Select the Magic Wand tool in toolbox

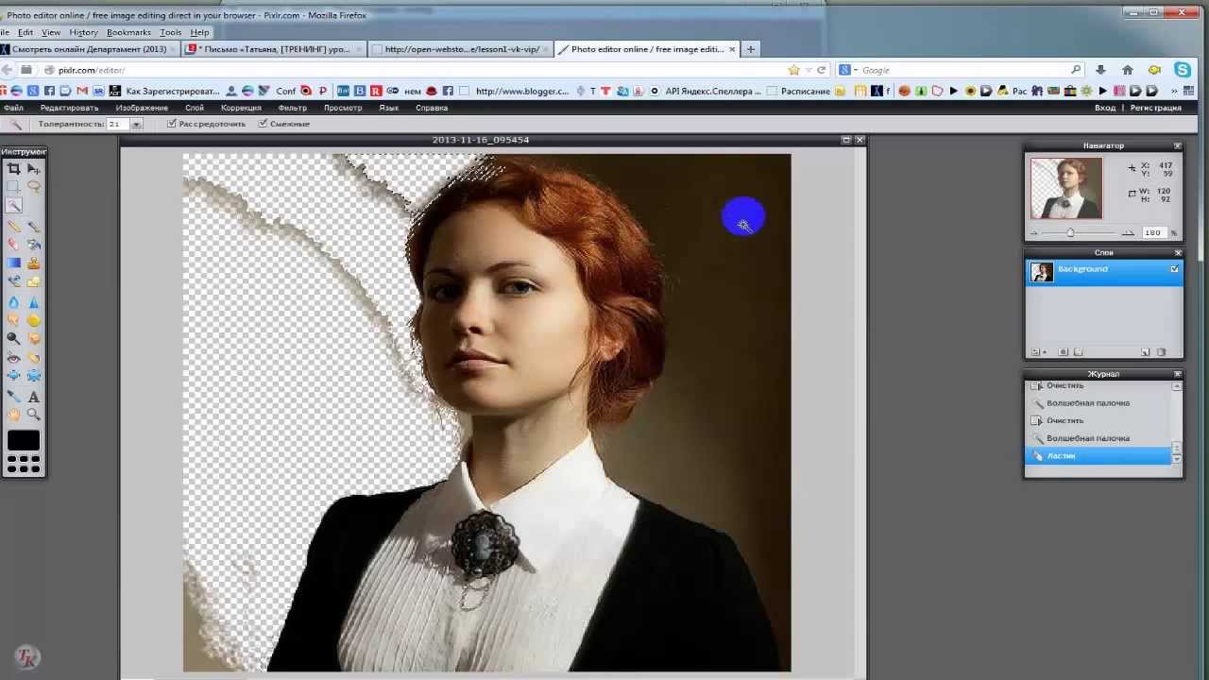click(x=13, y=205)
